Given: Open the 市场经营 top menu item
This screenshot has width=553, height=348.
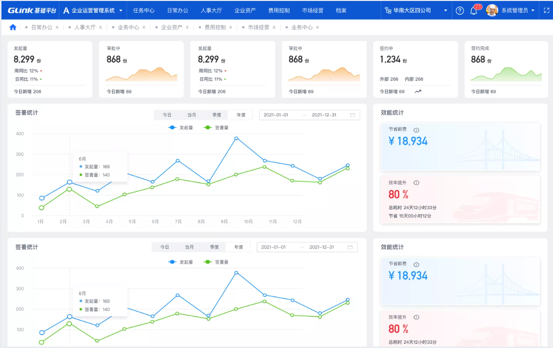Looking at the screenshot, I should (x=313, y=11).
